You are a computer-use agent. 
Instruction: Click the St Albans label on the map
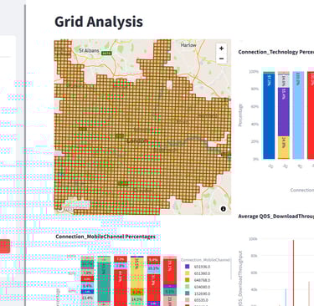pyautogui.click(x=89, y=50)
